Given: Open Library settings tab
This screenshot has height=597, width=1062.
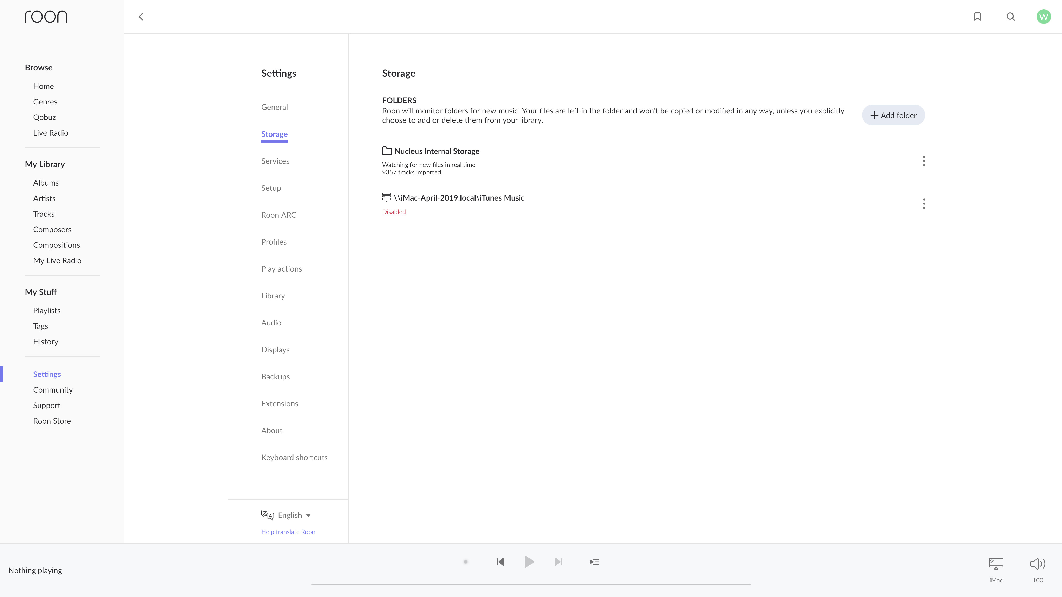Looking at the screenshot, I should coord(273,296).
